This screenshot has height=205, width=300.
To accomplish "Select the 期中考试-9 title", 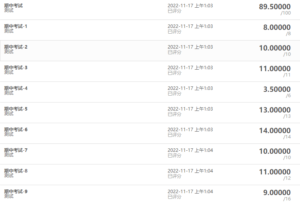I will click(16, 192).
